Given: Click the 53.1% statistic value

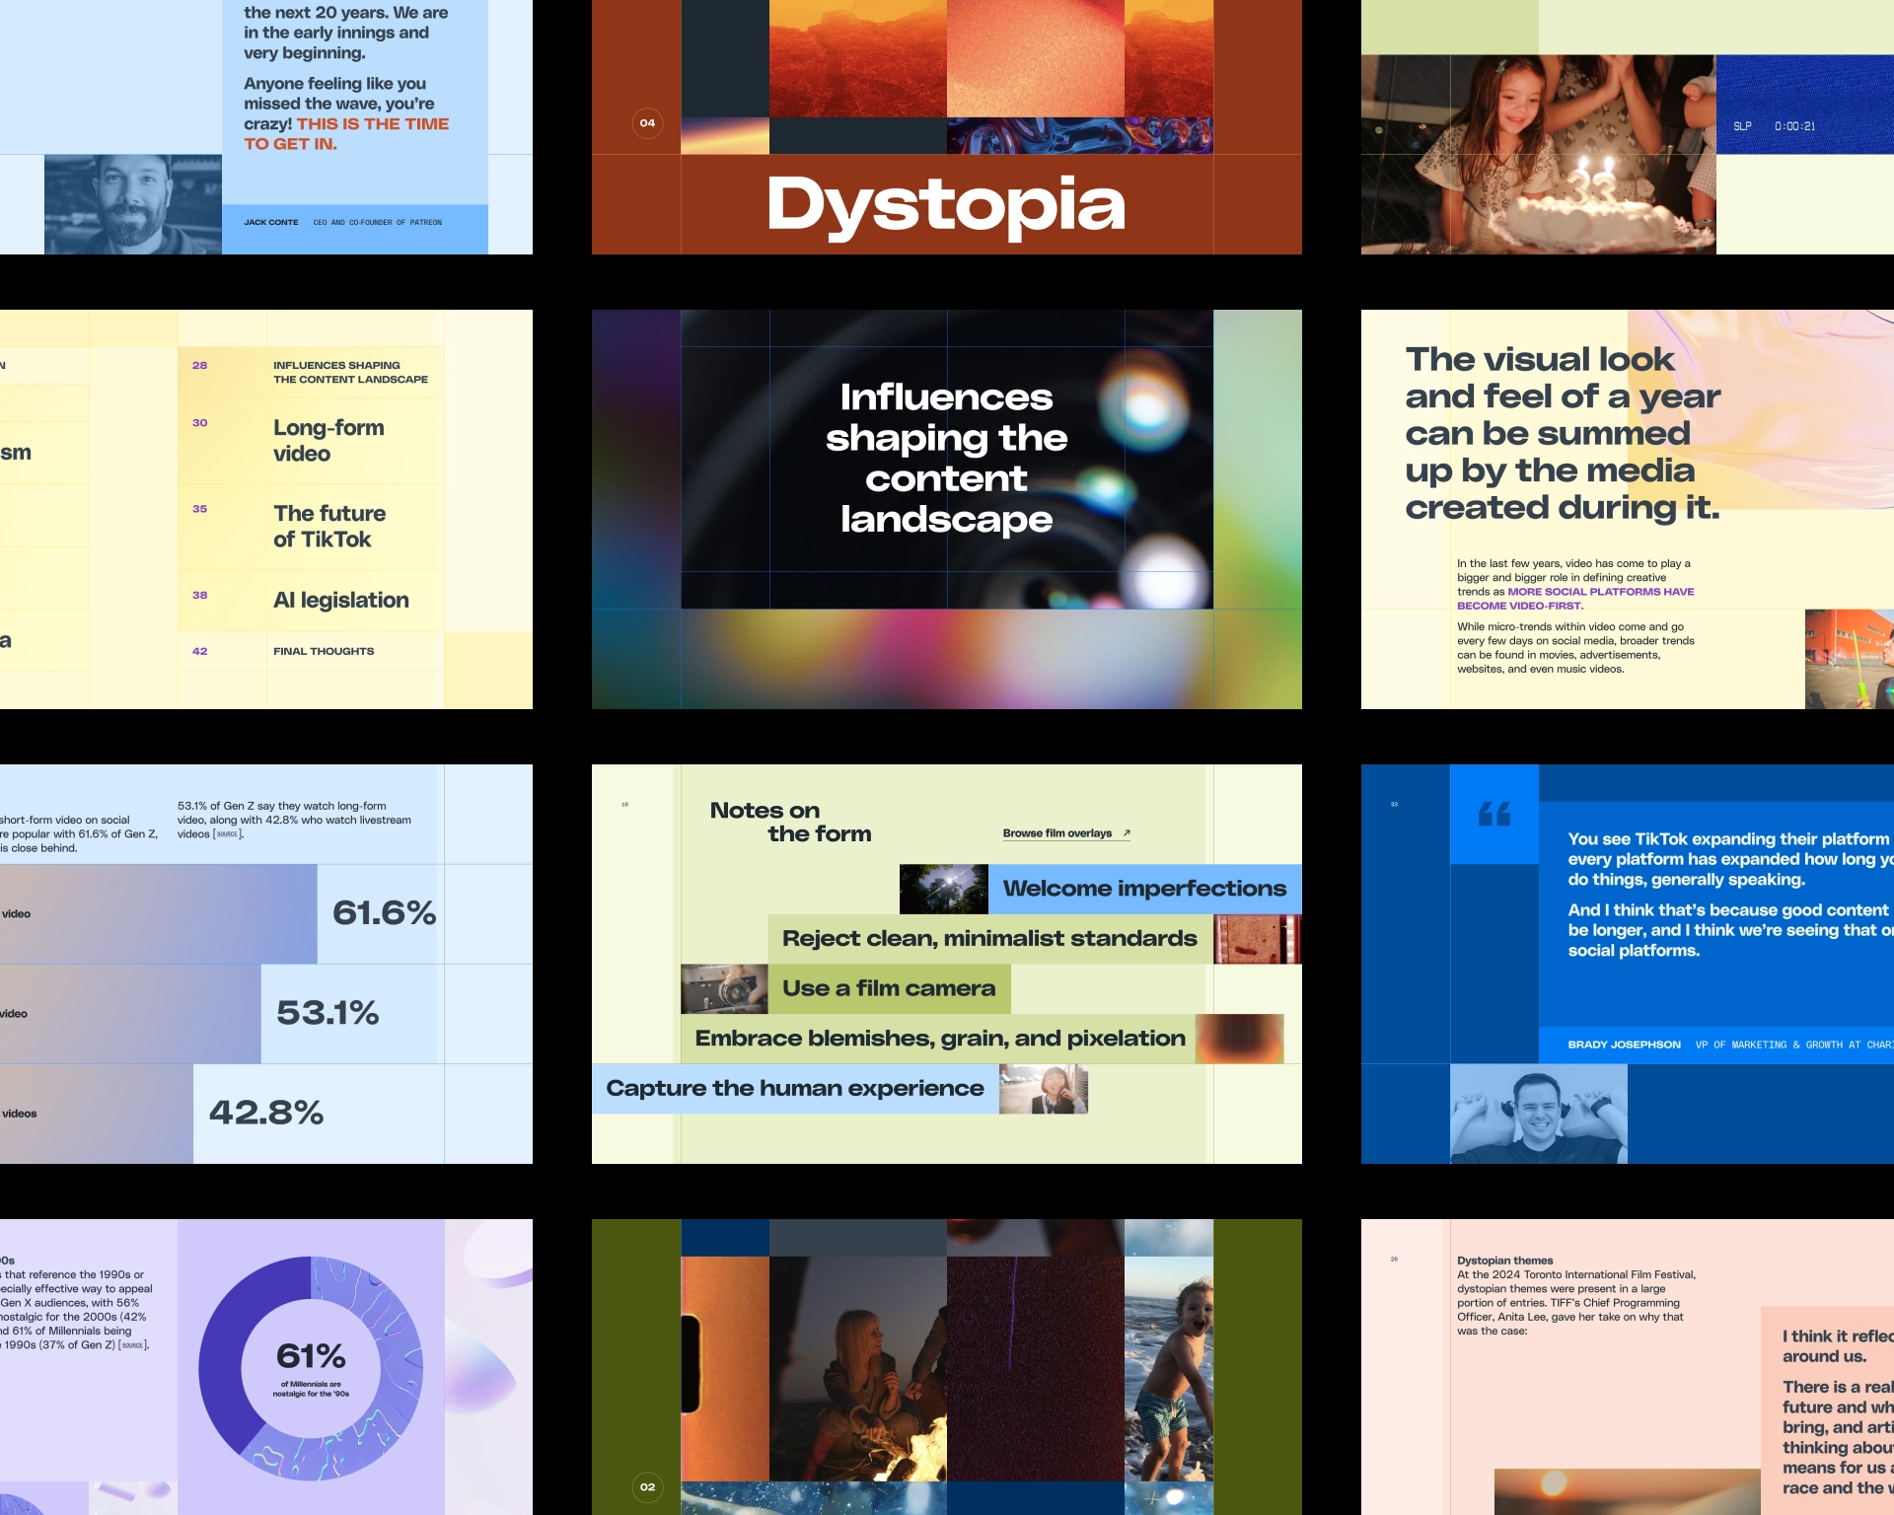Looking at the screenshot, I should (x=328, y=1013).
